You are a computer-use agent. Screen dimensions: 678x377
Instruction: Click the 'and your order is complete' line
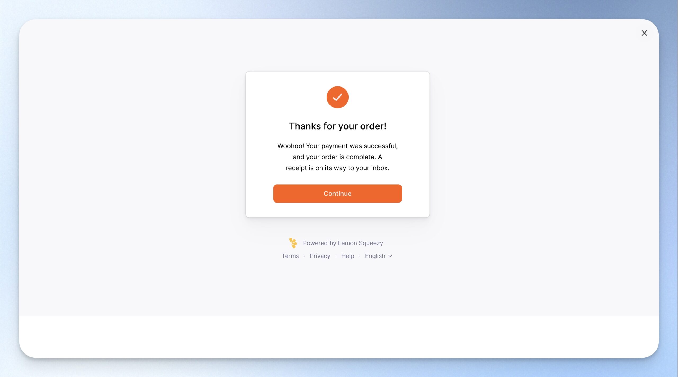coord(337,157)
